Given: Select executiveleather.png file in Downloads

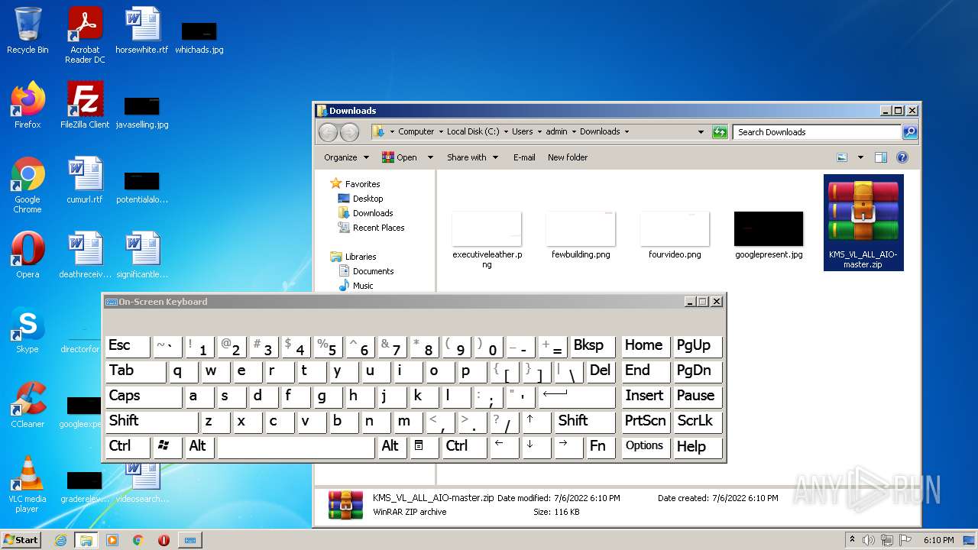Looking at the screenshot, I should (487, 240).
